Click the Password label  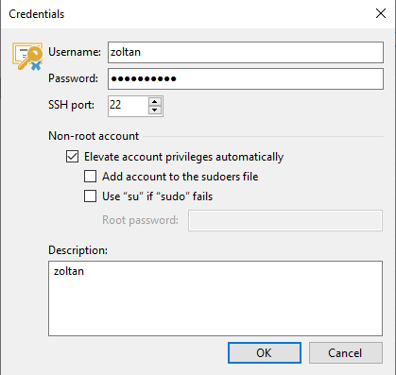click(x=73, y=78)
